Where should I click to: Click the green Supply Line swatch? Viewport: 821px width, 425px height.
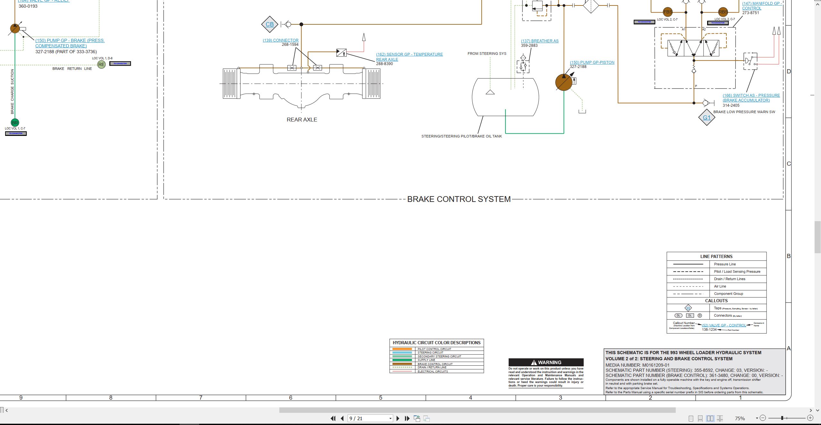[402, 360]
